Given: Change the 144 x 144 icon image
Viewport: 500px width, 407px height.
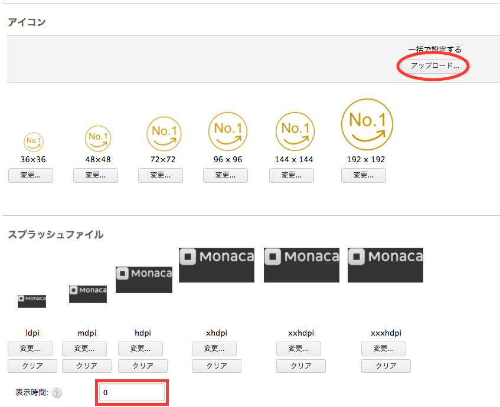Looking at the screenshot, I should click(x=292, y=175).
